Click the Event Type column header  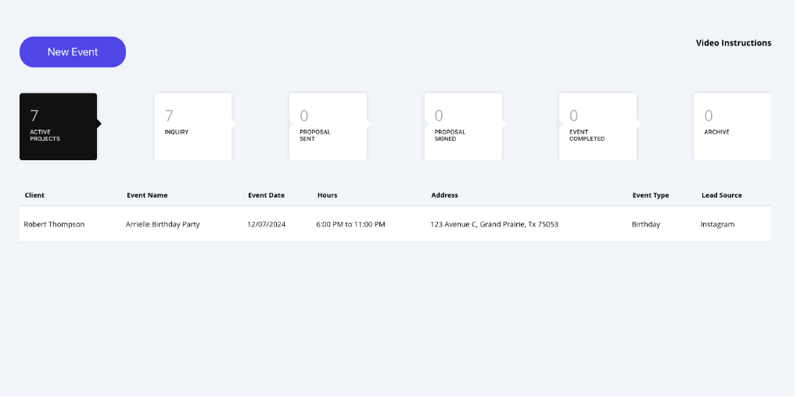651,195
